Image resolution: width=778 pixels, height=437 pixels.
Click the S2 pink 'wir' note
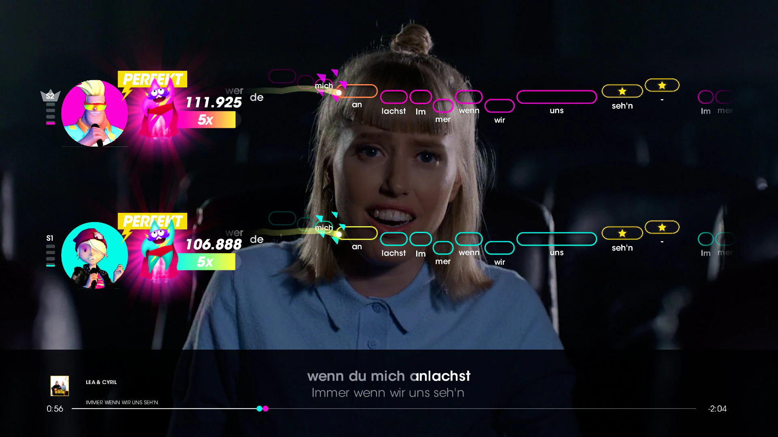click(499, 106)
